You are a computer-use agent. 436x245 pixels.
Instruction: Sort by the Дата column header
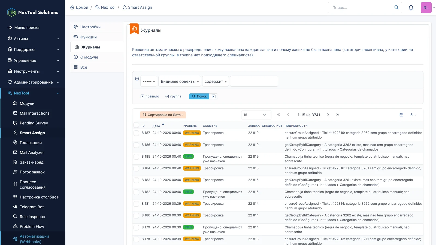click(x=156, y=126)
